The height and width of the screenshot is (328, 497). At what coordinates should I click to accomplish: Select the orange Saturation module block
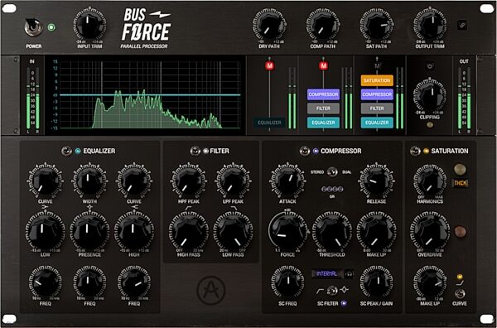377,80
